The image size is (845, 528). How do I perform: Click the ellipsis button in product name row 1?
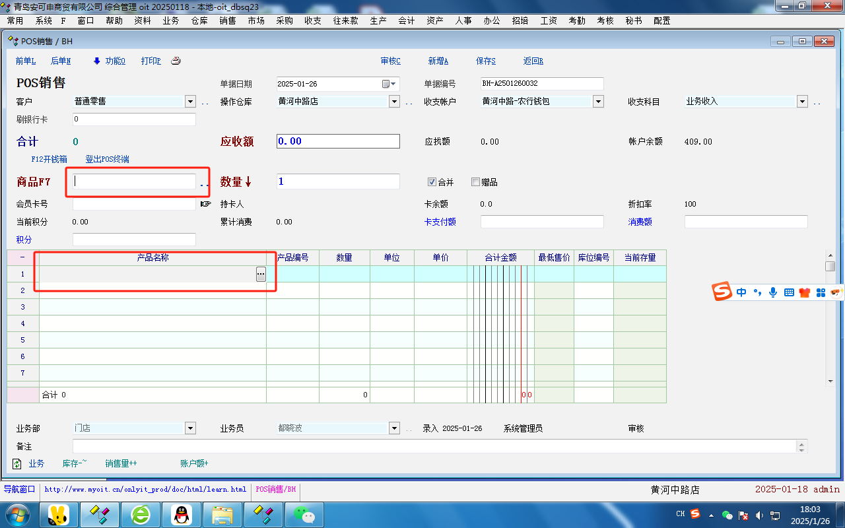tap(261, 274)
